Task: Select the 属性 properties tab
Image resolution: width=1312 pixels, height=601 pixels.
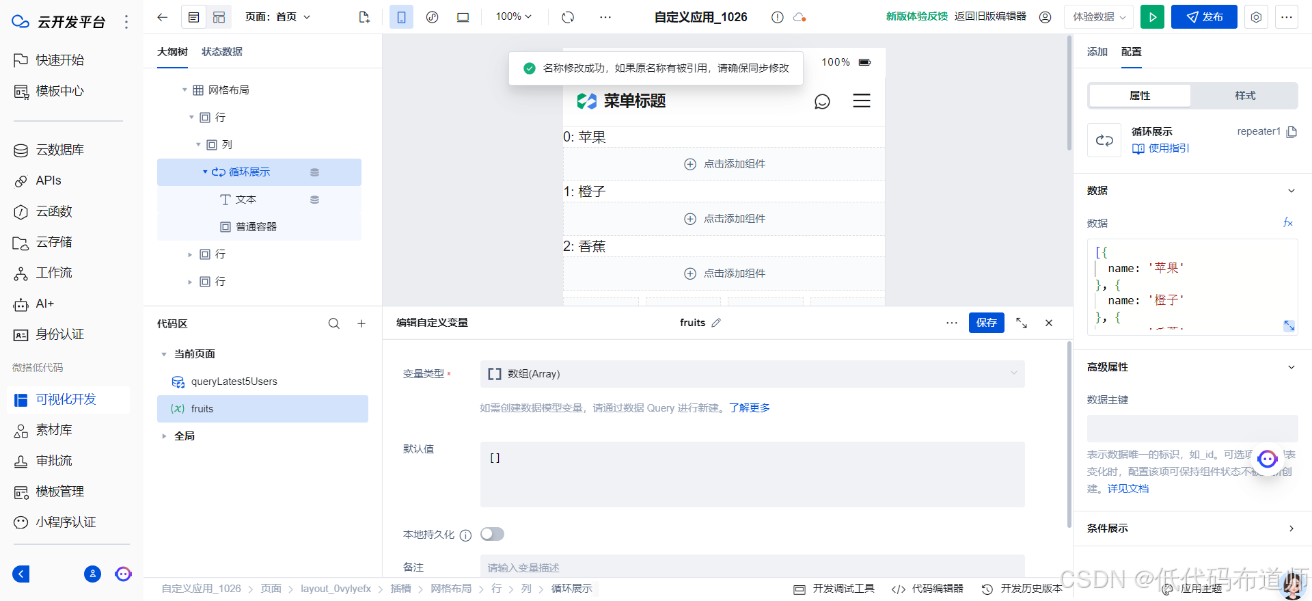Action: [x=1140, y=96]
